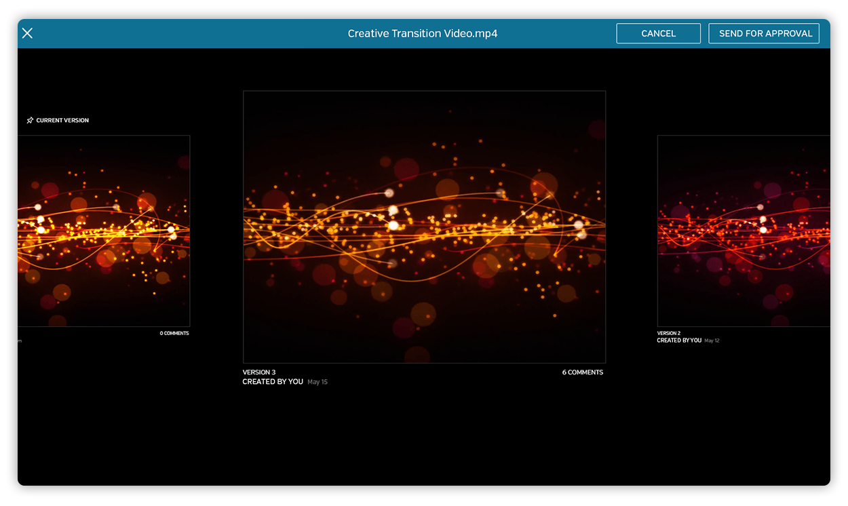Click SEND FOR APPROVAL
The image size is (848, 506).
[x=764, y=33]
